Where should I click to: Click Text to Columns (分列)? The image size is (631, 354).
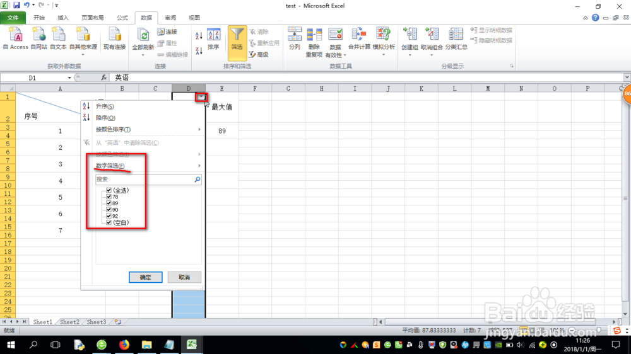pyautogui.click(x=295, y=39)
